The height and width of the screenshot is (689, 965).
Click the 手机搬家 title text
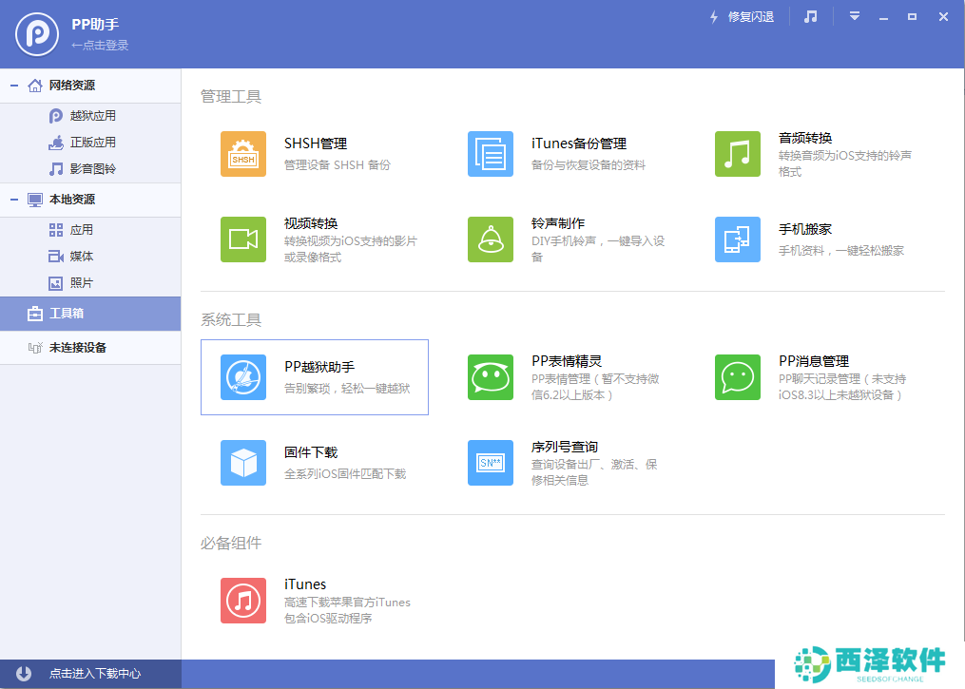[x=805, y=229]
